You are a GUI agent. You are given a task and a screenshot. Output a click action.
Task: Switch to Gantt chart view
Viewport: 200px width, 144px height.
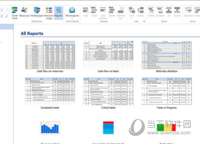[15, 13]
